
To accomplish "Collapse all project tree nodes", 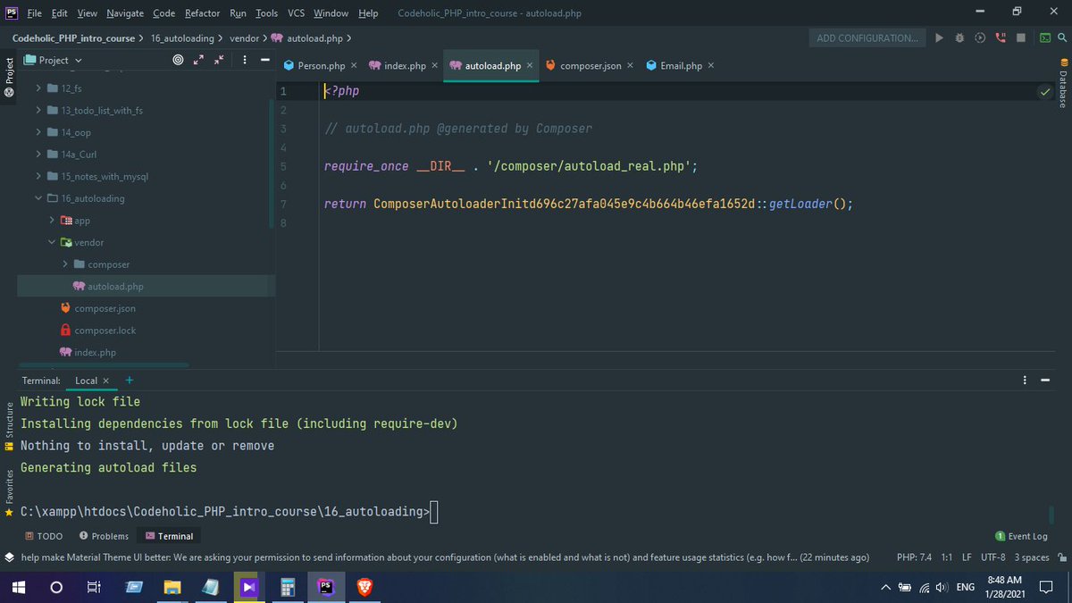I will [219, 60].
